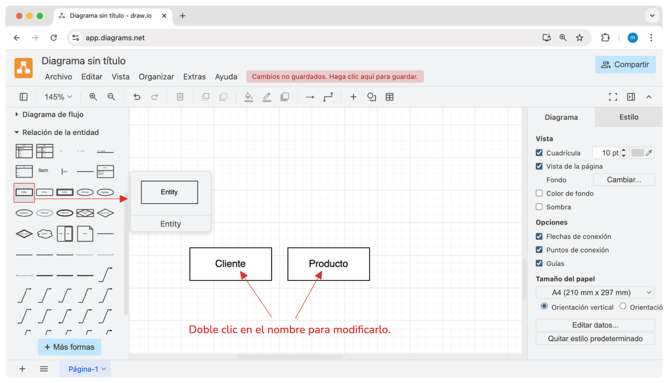Click the grid color swatch
The width and height of the screenshot is (668, 383).
click(638, 153)
